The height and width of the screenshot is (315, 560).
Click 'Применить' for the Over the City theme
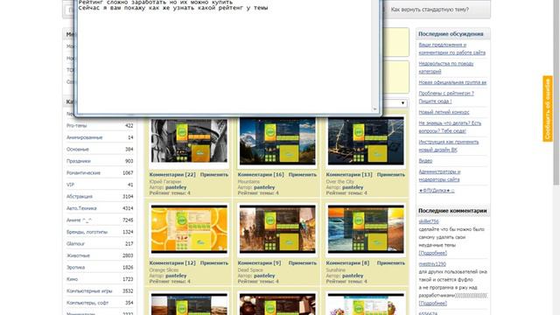[x=391, y=175]
